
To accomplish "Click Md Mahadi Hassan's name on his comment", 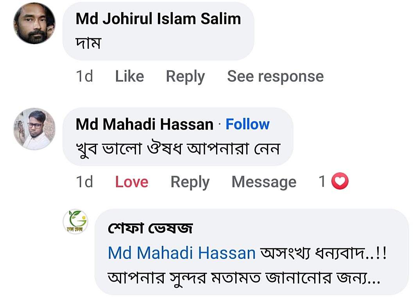I will [145, 124].
